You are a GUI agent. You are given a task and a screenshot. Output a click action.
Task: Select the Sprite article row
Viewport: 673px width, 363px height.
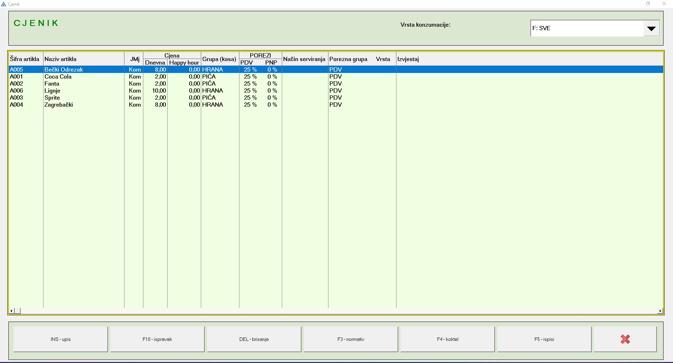[x=52, y=98]
